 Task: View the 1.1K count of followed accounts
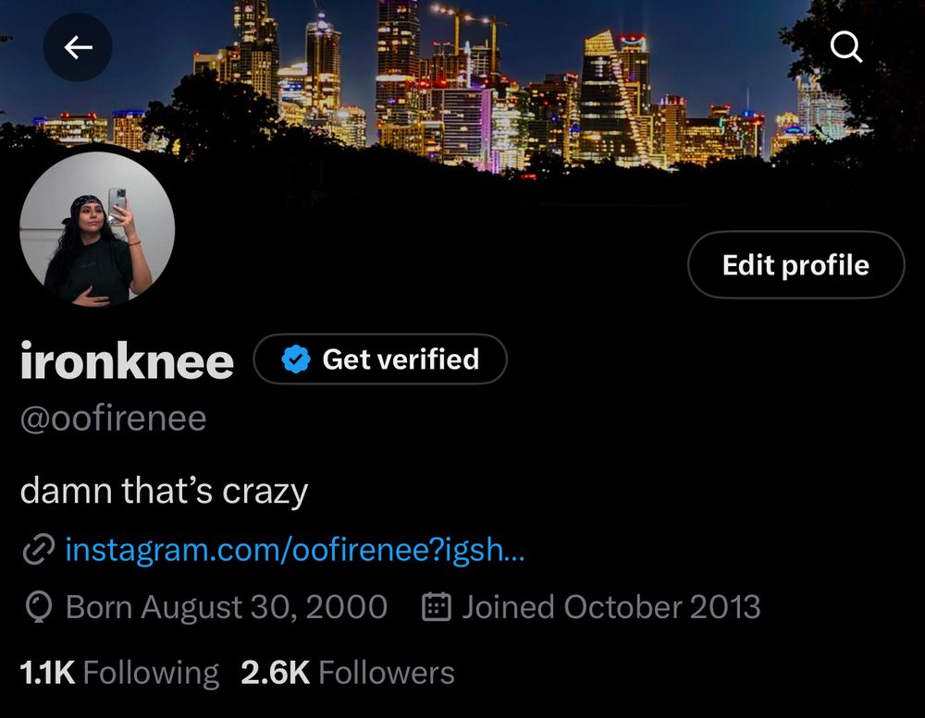click(47, 673)
